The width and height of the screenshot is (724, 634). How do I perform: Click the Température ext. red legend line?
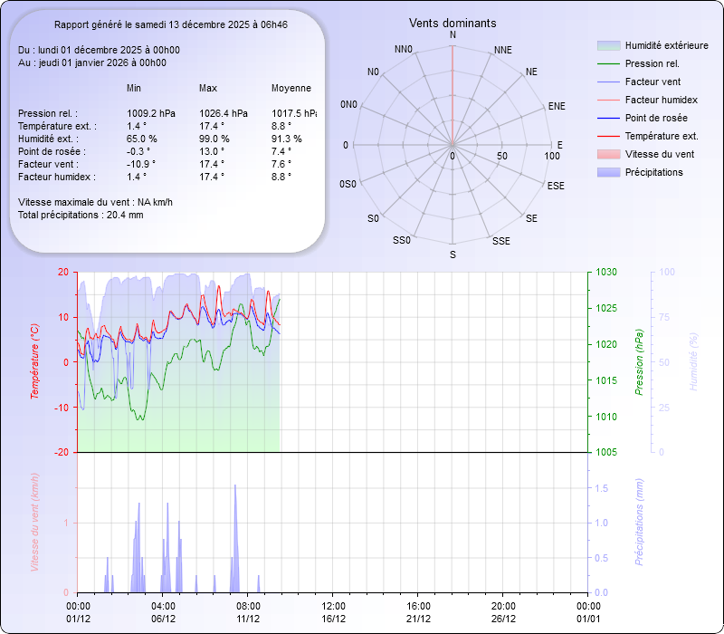[607, 136]
